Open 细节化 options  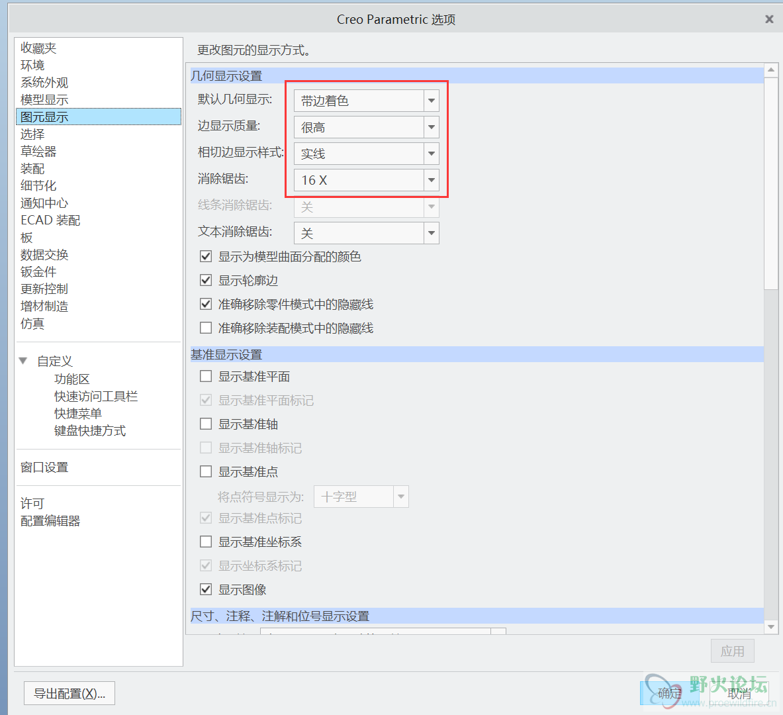(38, 186)
